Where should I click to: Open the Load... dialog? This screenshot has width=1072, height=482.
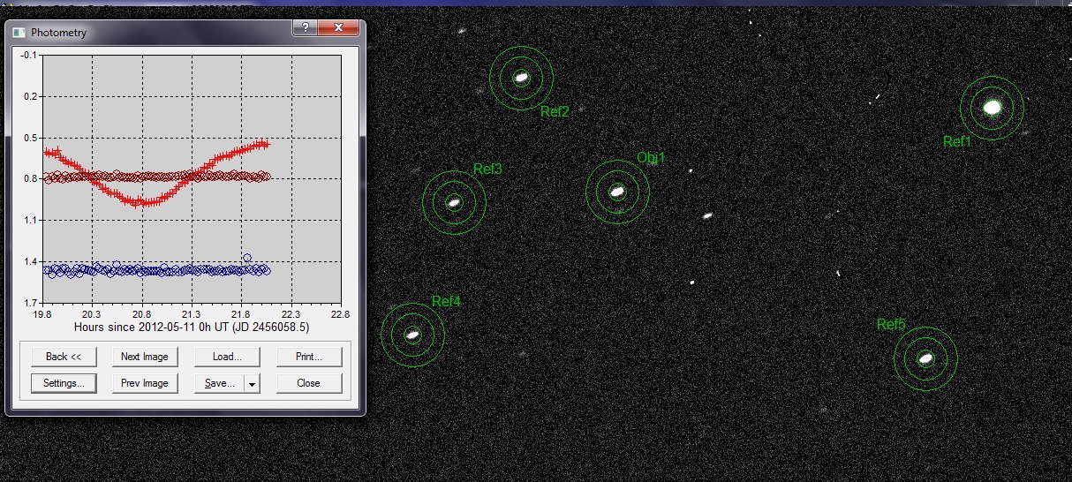click(x=227, y=357)
